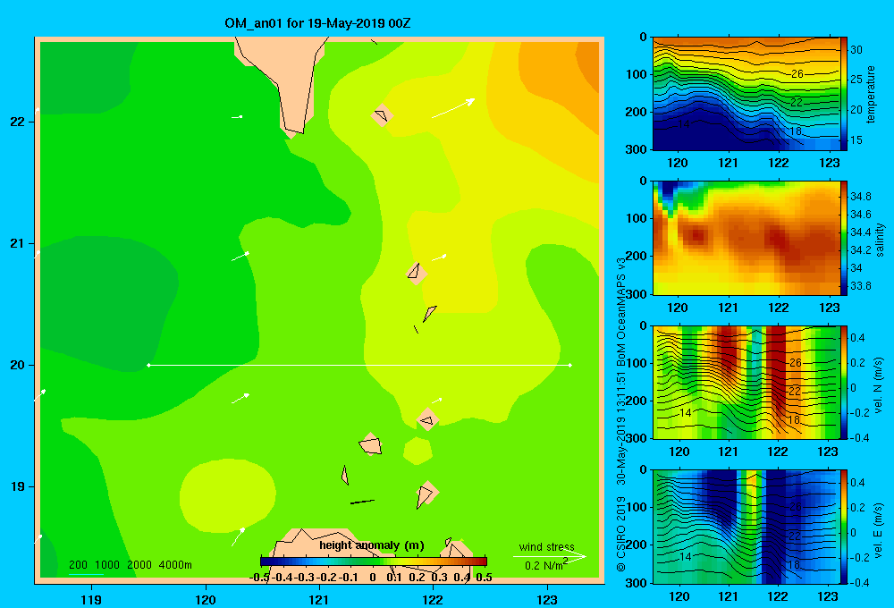Click the west endpoint of the transect line
This screenshot has width=894, height=608.
[x=148, y=365]
